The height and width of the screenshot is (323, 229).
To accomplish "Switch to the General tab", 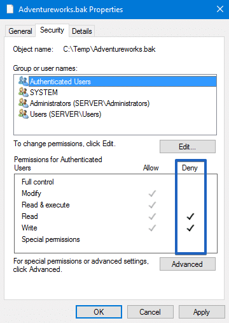I will point(20,31).
